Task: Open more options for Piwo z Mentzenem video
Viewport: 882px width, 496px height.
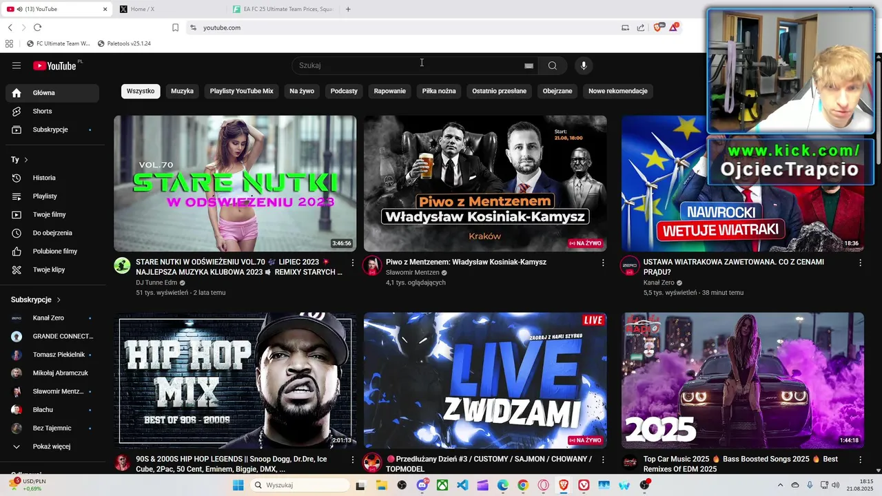Action: 603,262
